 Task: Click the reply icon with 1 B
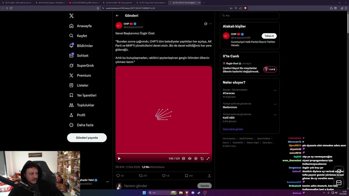tap(120, 176)
